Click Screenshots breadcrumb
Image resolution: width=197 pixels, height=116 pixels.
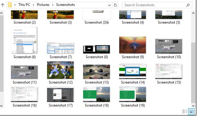click(65, 5)
